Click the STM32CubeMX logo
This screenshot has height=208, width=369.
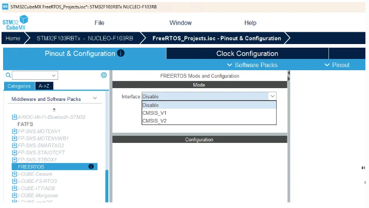(x=15, y=23)
